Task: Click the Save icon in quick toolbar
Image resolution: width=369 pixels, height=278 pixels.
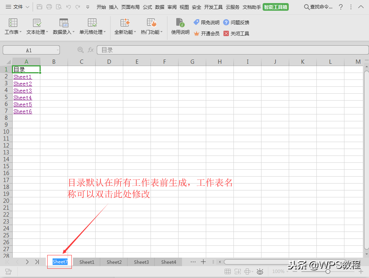Action: point(40,7)
